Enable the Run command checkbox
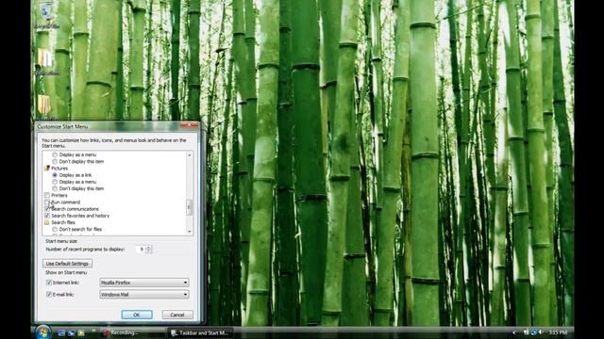Image resolution: width=604 pixels, height=339 pixels. click(x=47, y=202)
